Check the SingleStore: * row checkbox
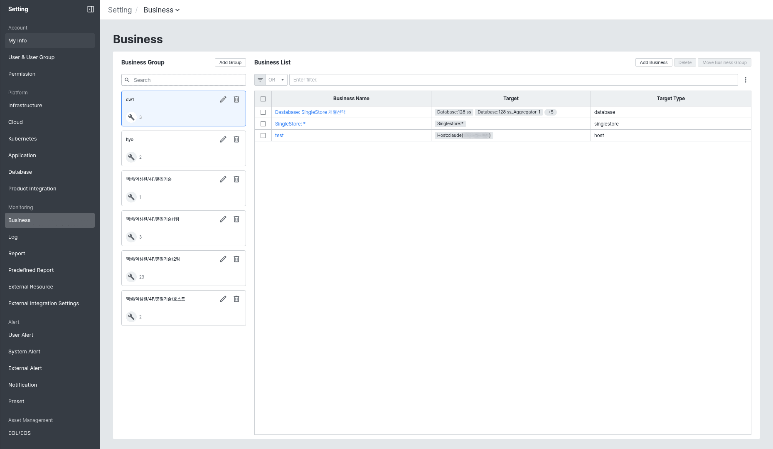 263,124
